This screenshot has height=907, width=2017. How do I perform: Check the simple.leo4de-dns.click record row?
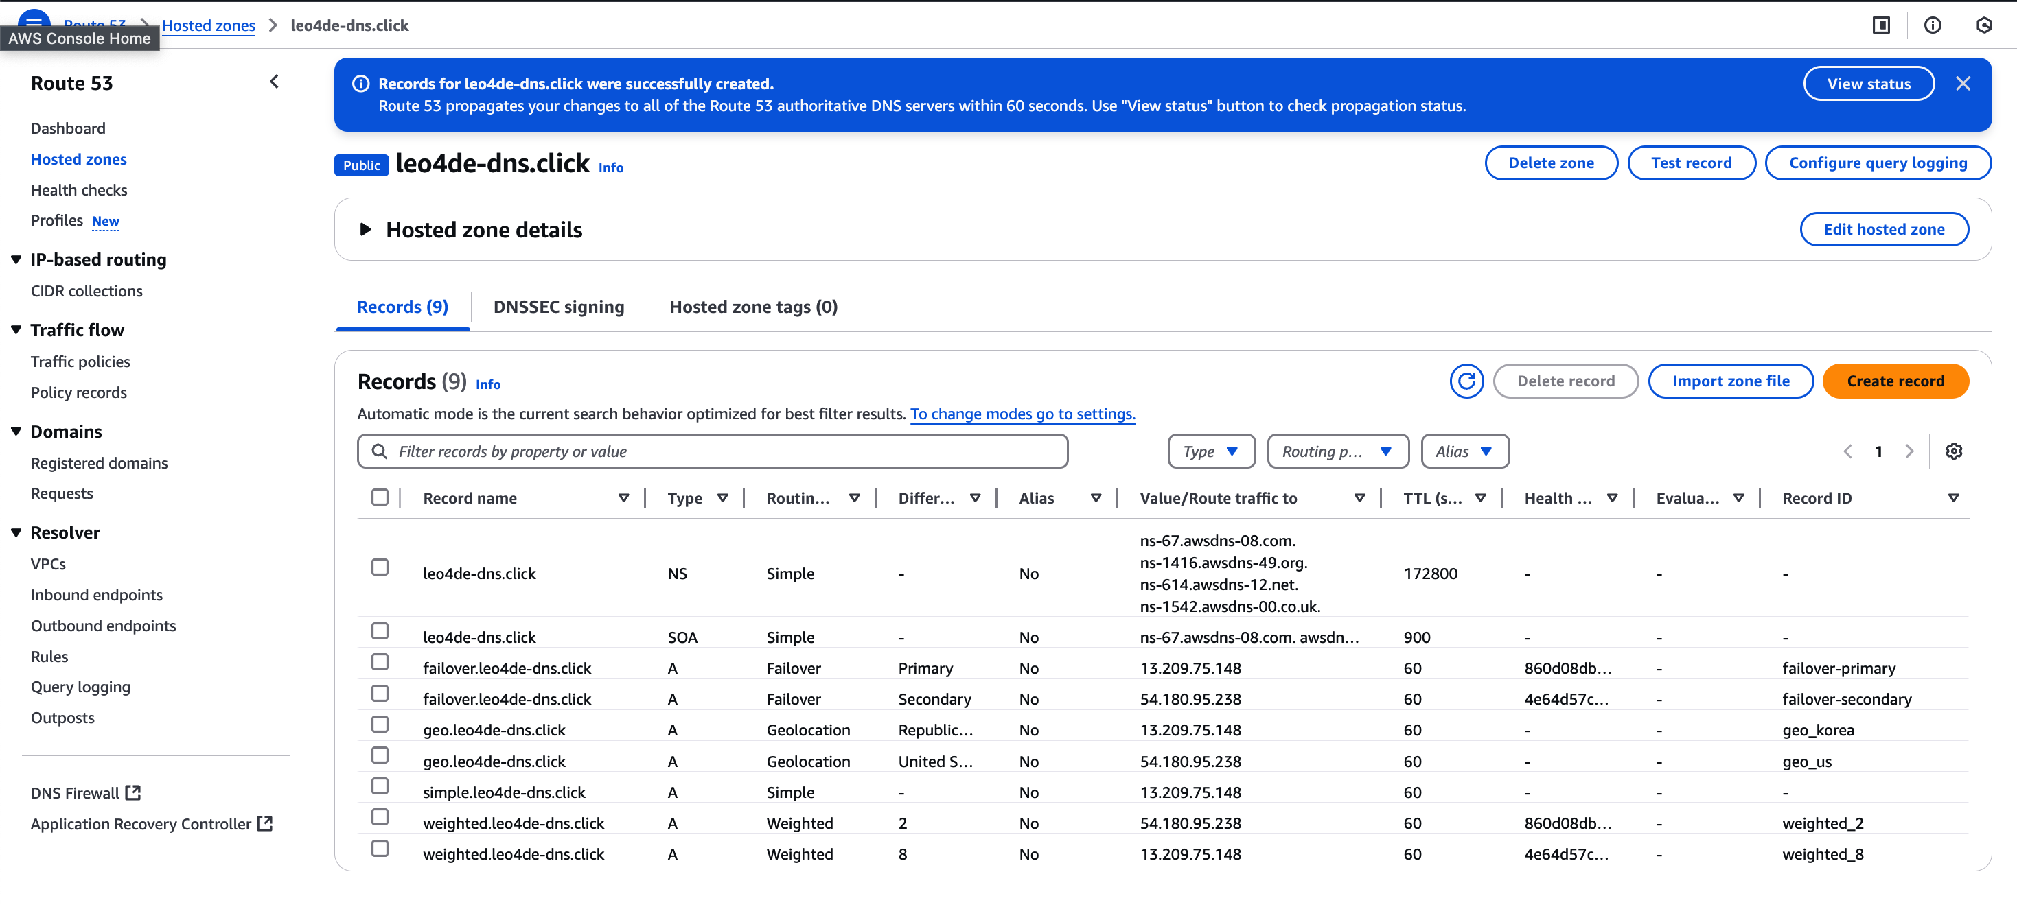(x=381, y=786)
